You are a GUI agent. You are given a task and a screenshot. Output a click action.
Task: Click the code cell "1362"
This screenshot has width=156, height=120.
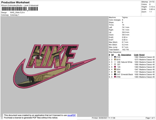point(136,57)
